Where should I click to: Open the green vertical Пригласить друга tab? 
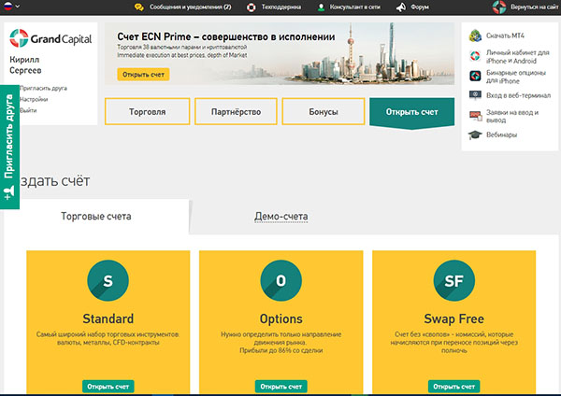click(x=9, y=147)
